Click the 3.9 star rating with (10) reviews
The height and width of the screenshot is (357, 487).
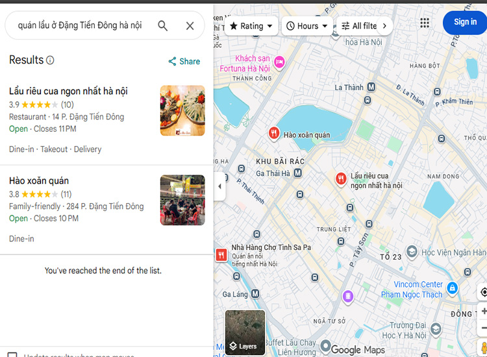pos(42,105)
